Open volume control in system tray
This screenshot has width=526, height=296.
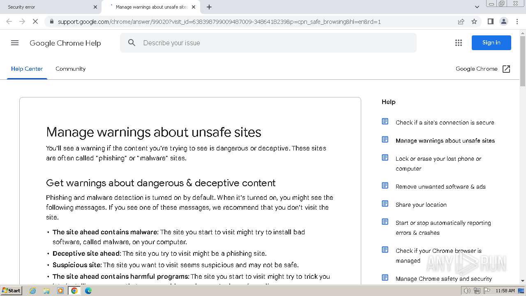pos(467,291)
